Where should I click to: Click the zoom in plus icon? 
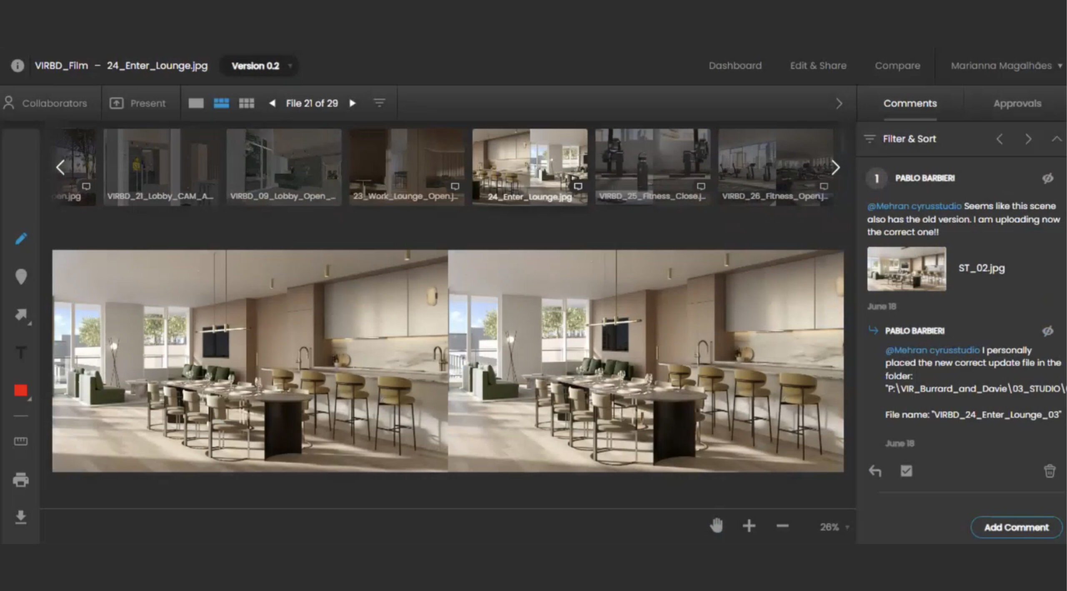coord(749,526)
